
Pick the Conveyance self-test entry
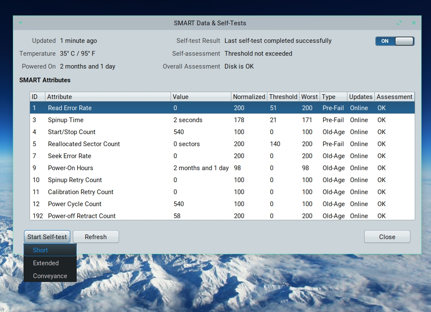pyautogui.click(x=50, y=276)
